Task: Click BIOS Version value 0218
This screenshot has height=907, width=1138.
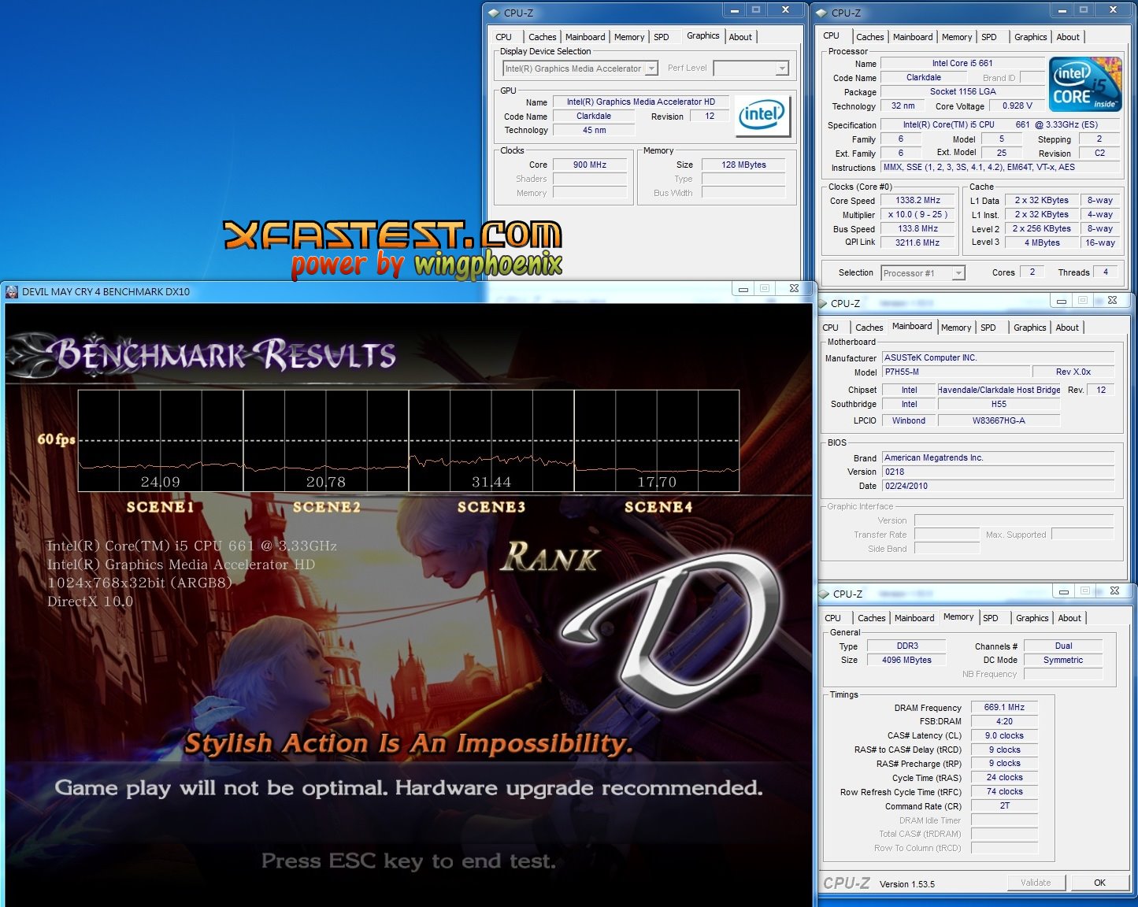Action: point(998,472)
